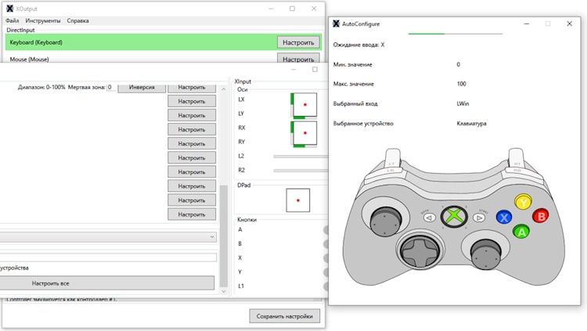The width and height of the screenshot is (587, 331).
Task: Click the DPad preview box
Action: point(298,200)
